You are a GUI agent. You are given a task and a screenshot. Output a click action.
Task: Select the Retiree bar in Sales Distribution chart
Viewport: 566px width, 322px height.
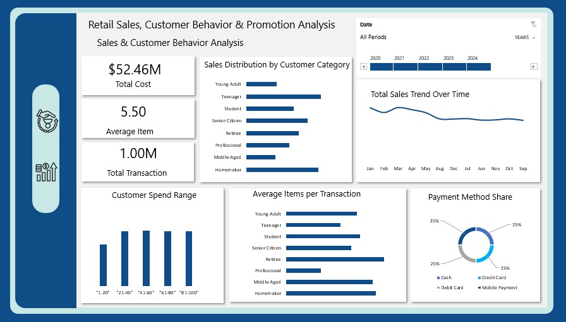pyautogui.click(x=272, y=133)
